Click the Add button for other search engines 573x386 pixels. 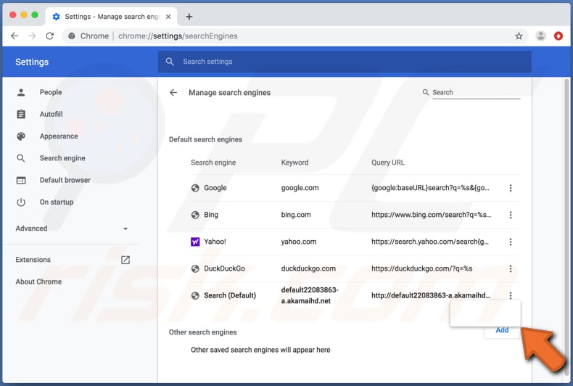[x=502, y=330]
